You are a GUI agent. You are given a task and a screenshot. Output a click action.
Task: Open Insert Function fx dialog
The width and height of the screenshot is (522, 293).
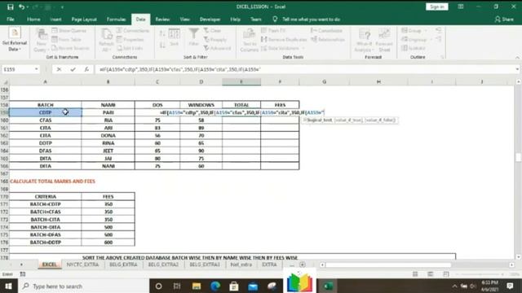click(86, 69)
